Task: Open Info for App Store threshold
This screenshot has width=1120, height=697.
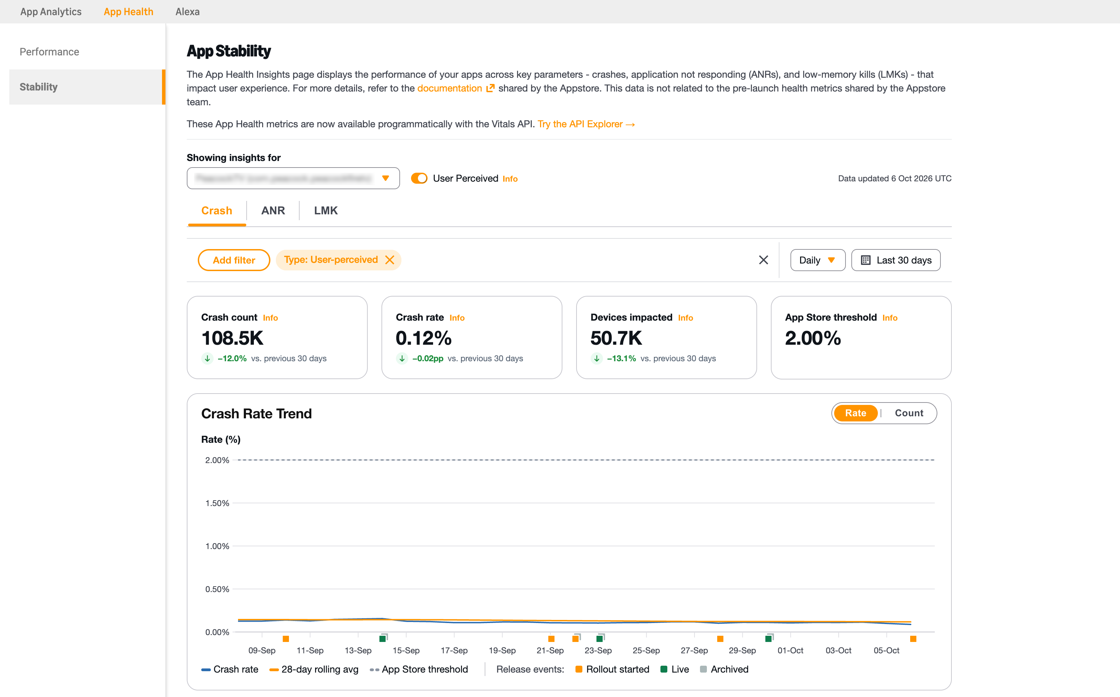Action: click(x=890, y=318)
